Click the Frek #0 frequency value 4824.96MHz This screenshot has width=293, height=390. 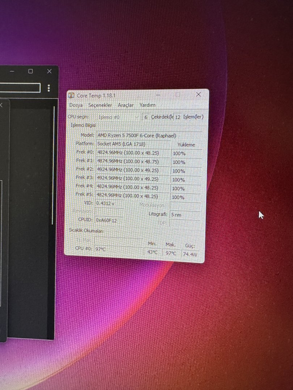click(x=133, y=153)
